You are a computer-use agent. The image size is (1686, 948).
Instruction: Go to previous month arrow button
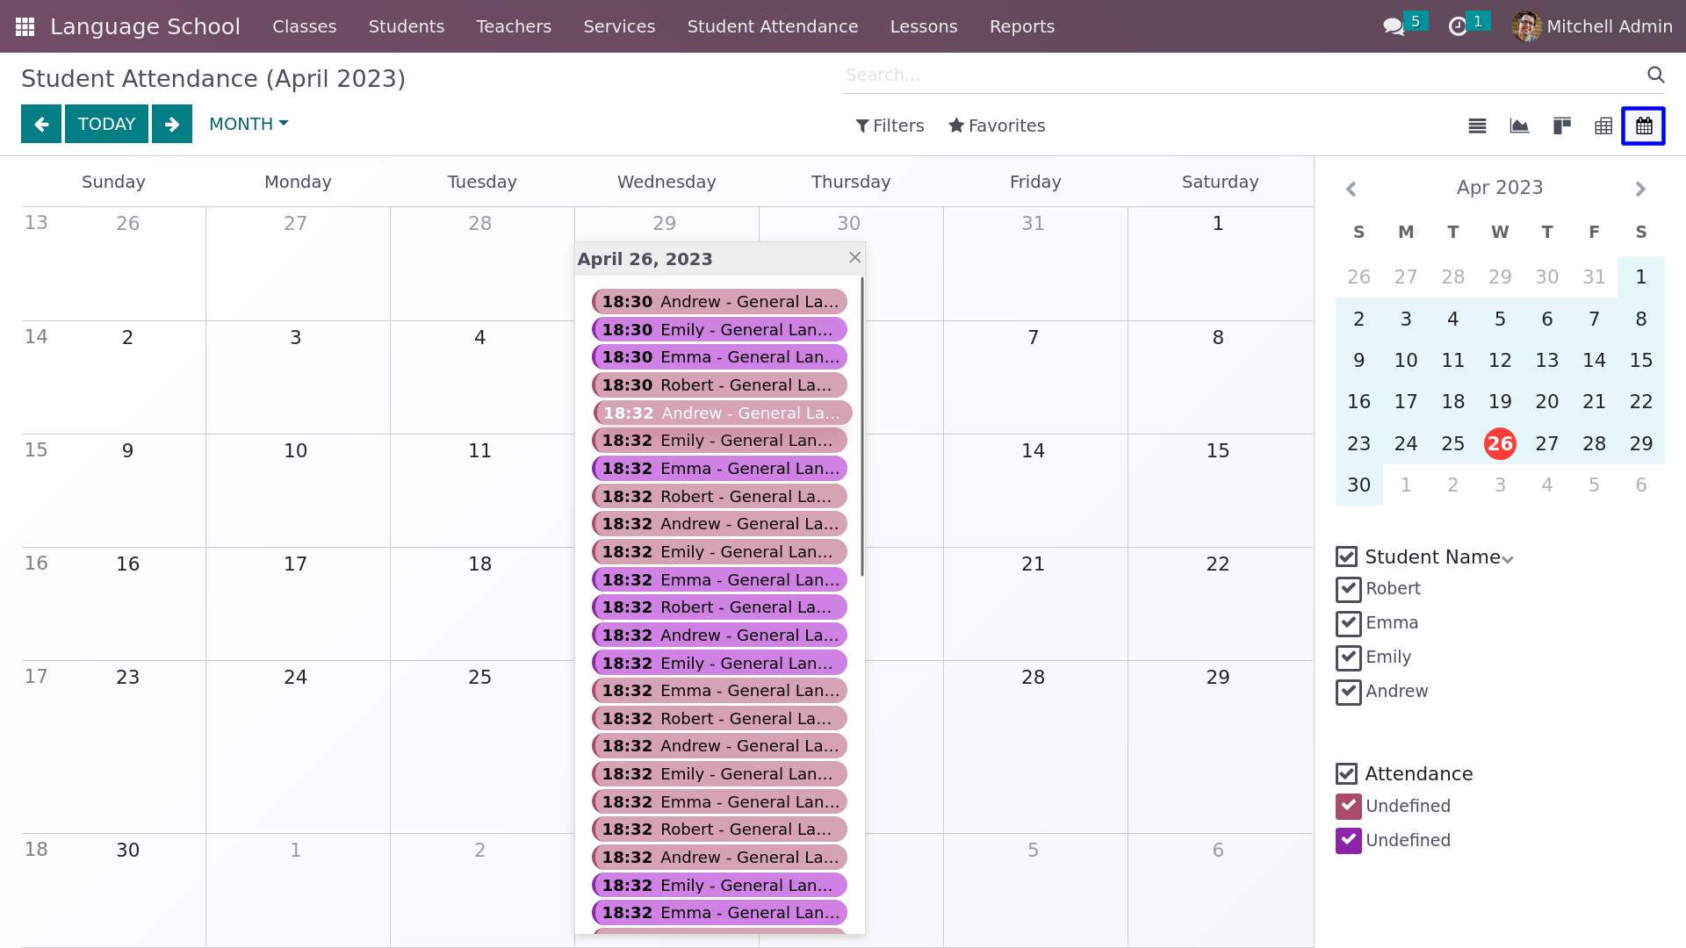41,124
